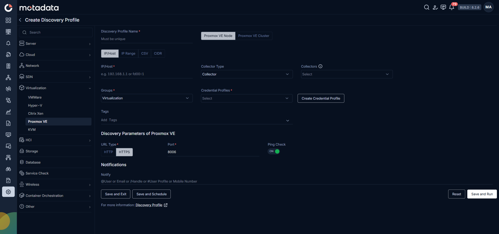Image resolution: width=499 pixels, height=234 pixels.
Task: Open the report document icon in left rail
Action: point(8,123)
